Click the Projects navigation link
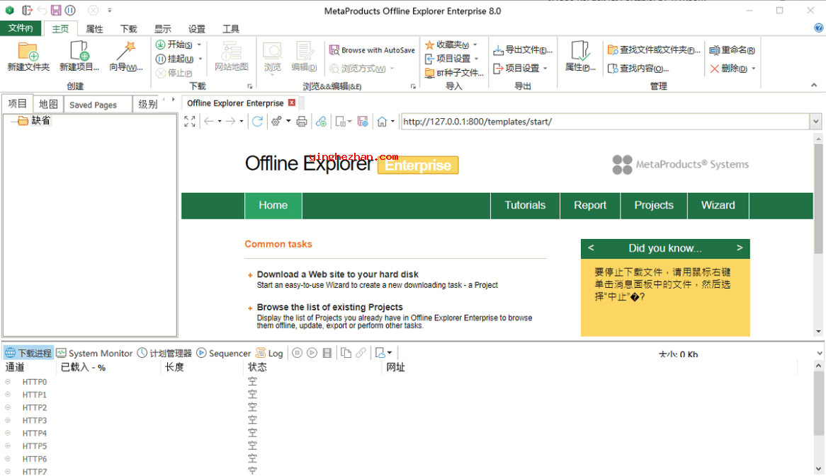 (654, 205)
